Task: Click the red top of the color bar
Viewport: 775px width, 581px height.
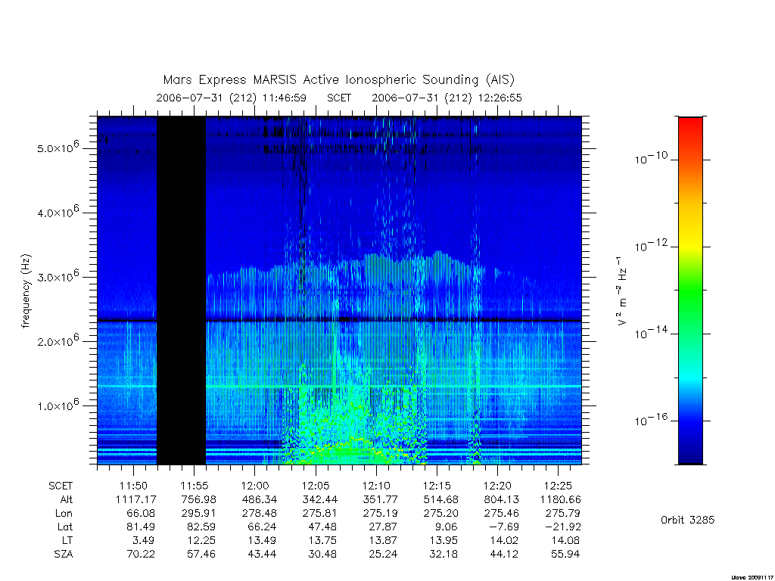Action: [690, 129]
